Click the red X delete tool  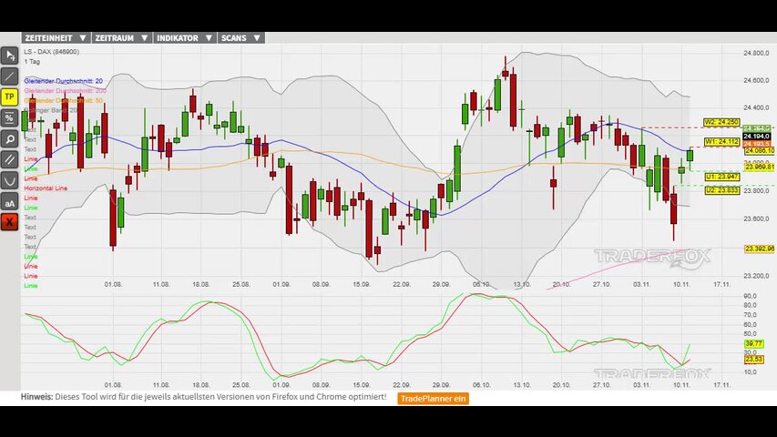(10, 222)
